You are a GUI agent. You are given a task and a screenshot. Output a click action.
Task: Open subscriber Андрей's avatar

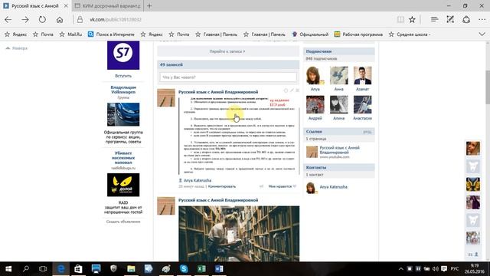point(315,104)
